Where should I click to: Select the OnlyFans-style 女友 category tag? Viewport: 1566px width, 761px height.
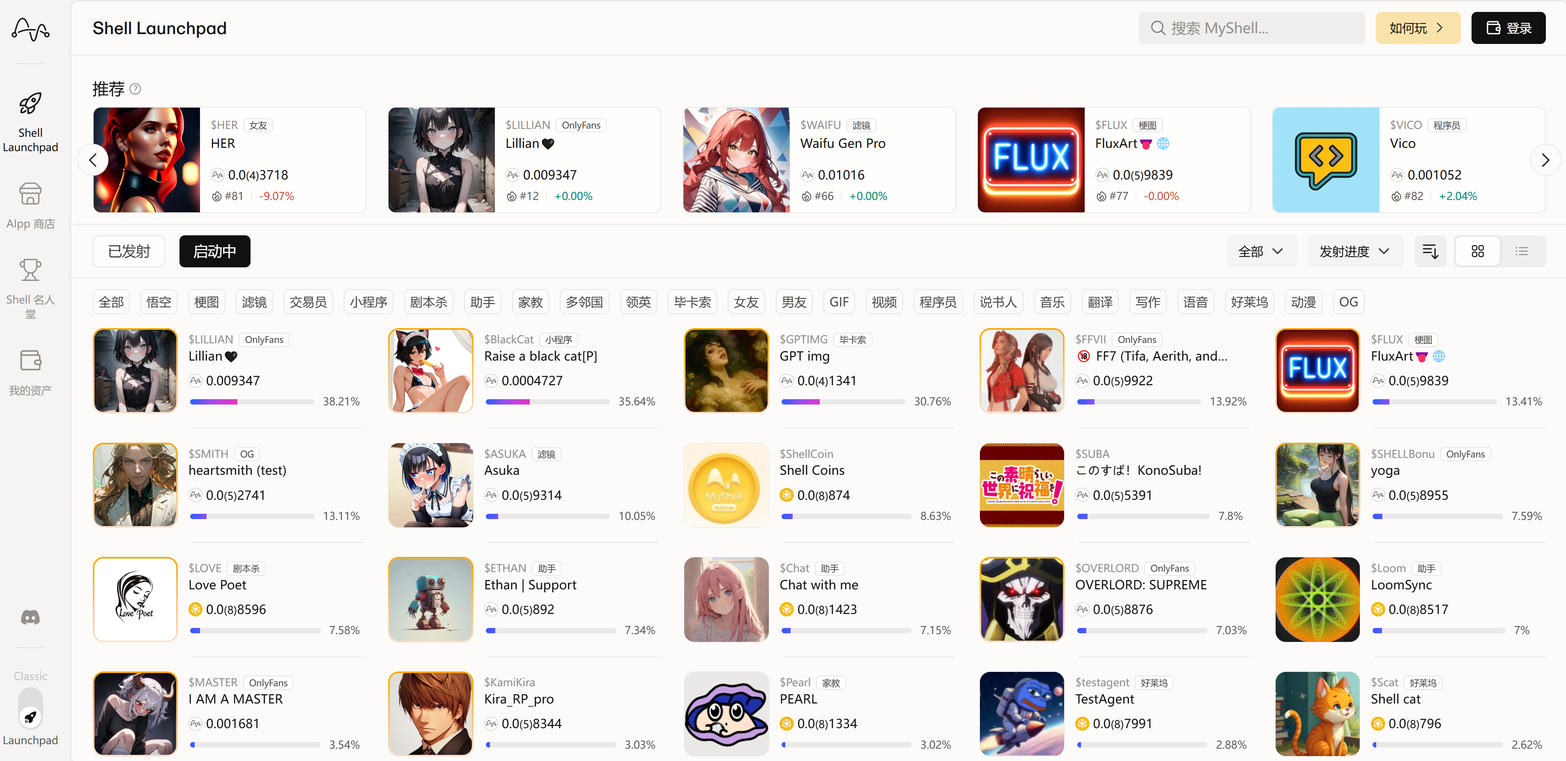[746, 301]
